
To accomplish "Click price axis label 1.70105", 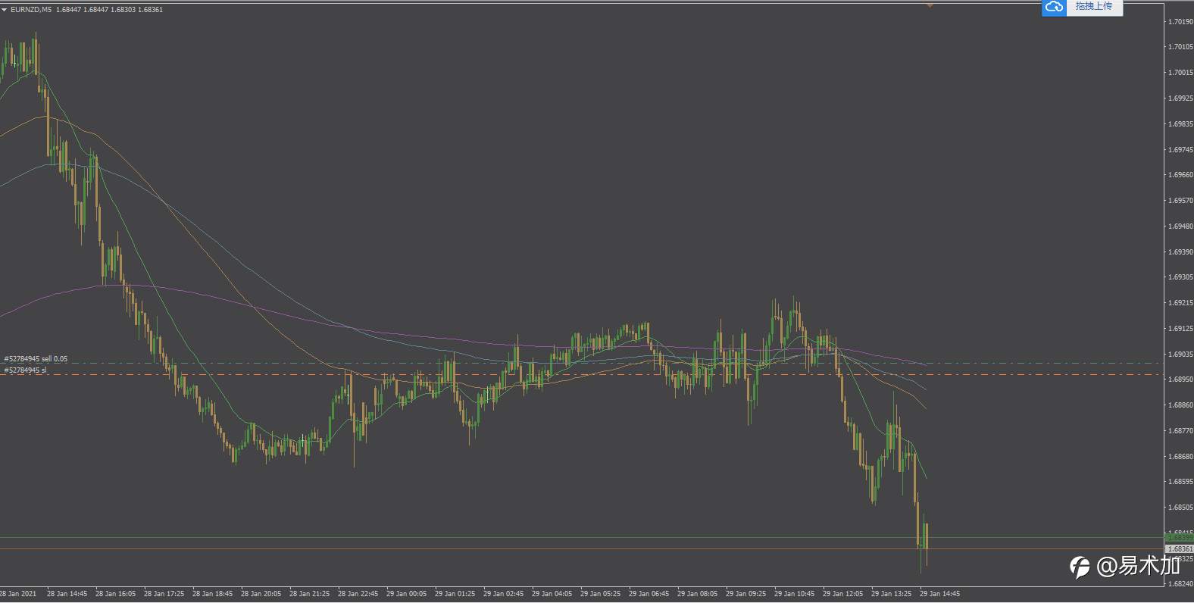I will (x=1180, y=47).
